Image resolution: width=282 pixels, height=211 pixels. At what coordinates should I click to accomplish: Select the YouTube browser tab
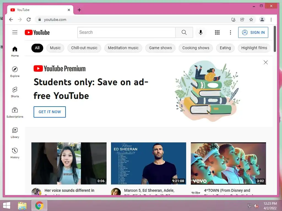(40, 10)
